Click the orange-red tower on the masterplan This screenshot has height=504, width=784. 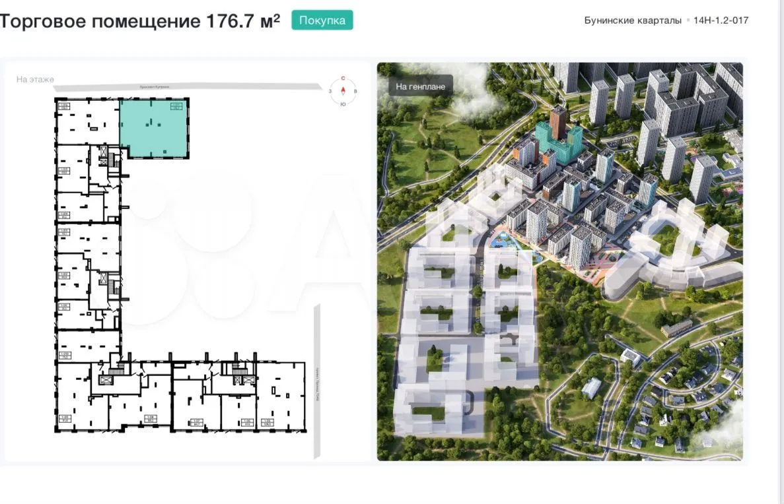tap(558, 123)
